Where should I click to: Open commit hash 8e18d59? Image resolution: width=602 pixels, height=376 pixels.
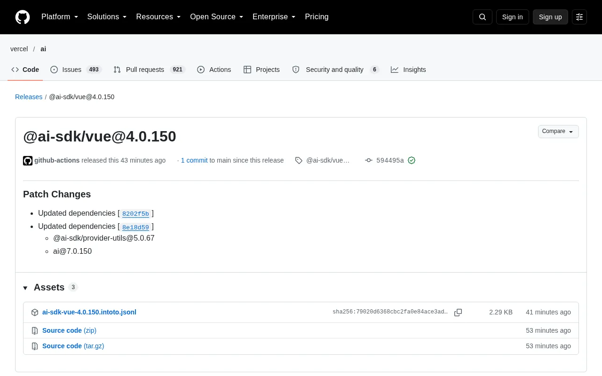(x=135, y=227)
